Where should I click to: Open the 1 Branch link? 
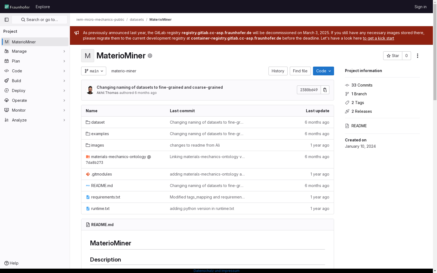click(359, 94)
